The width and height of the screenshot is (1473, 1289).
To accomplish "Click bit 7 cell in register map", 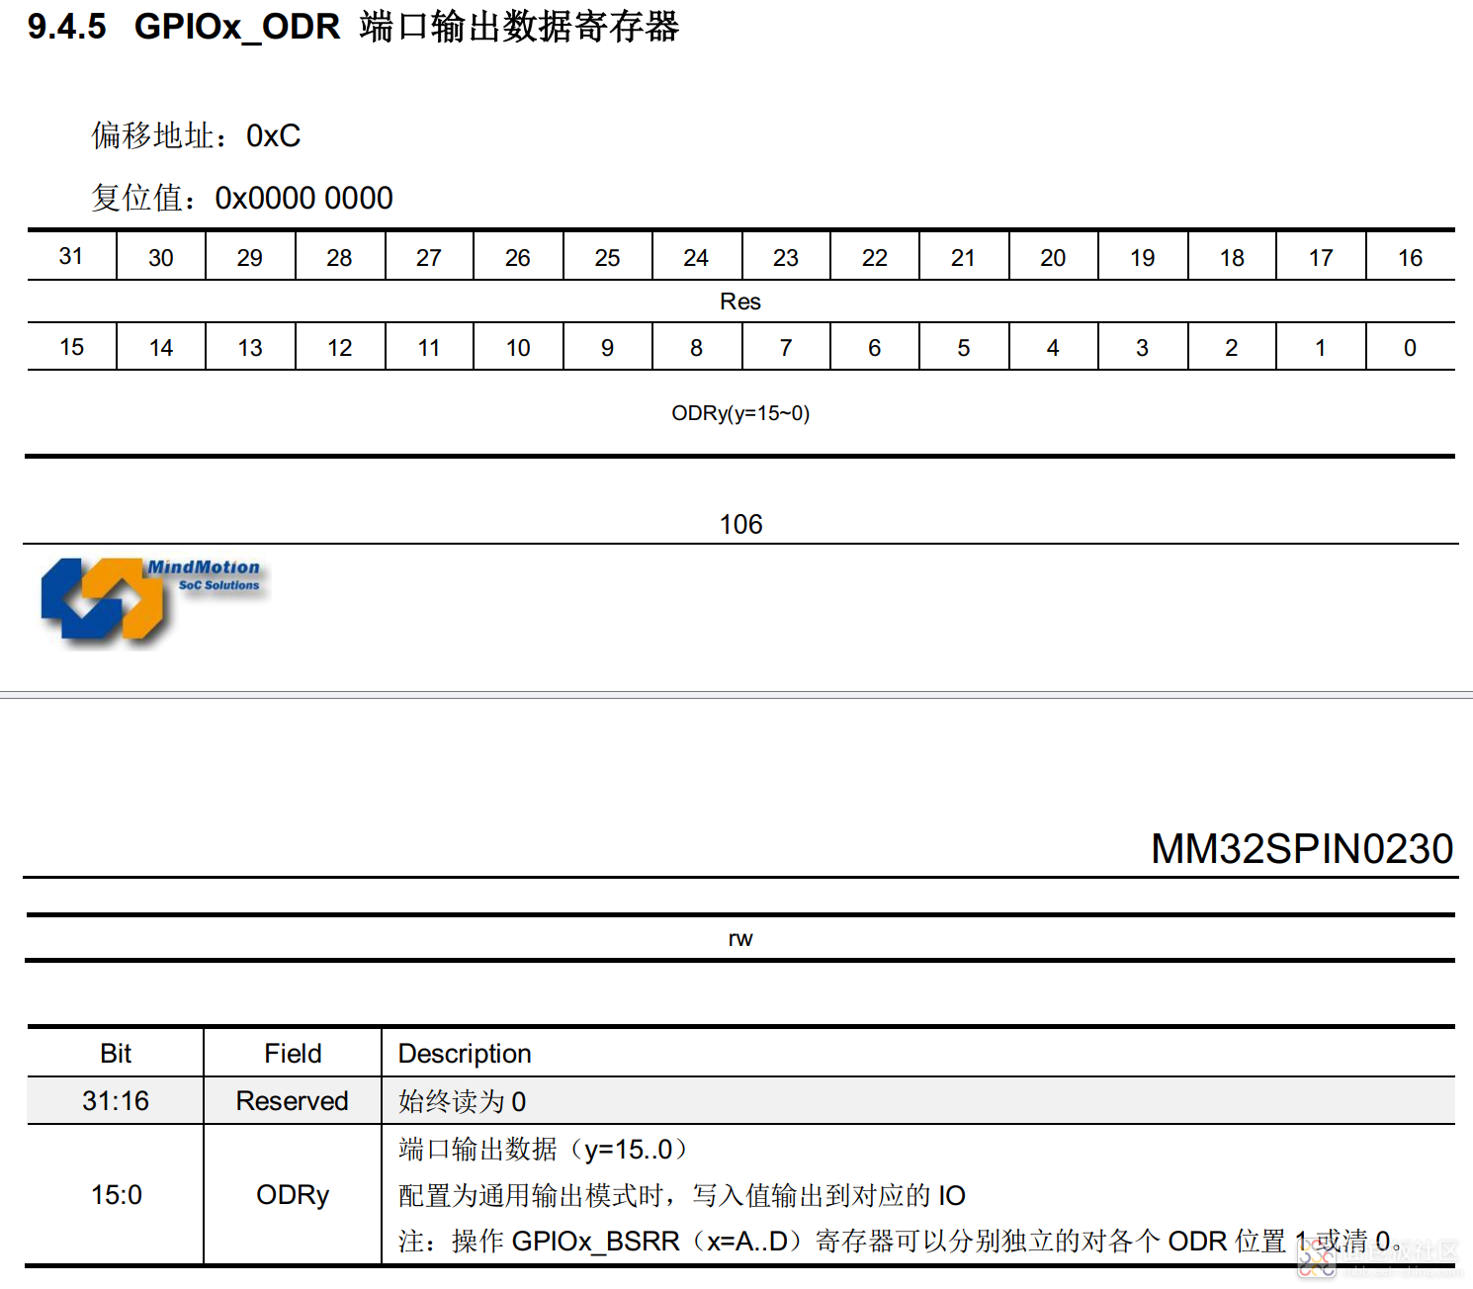I will click(786, 348).
